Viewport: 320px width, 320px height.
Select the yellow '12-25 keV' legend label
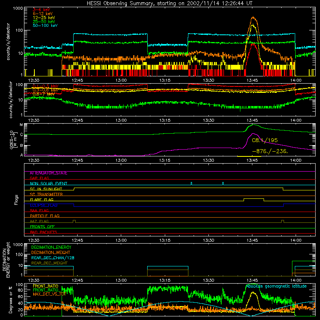tap(44, 18)
